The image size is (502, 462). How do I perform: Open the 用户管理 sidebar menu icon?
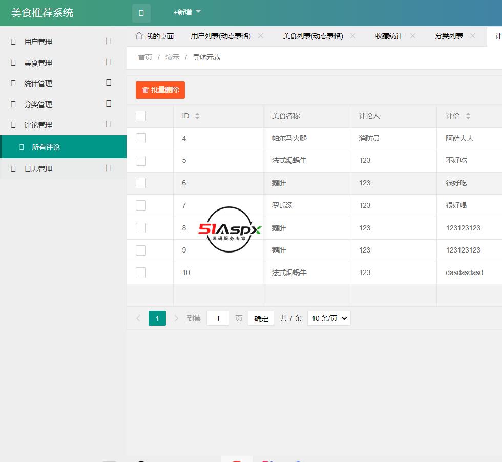pyautogui.click(x=13, y=42)
